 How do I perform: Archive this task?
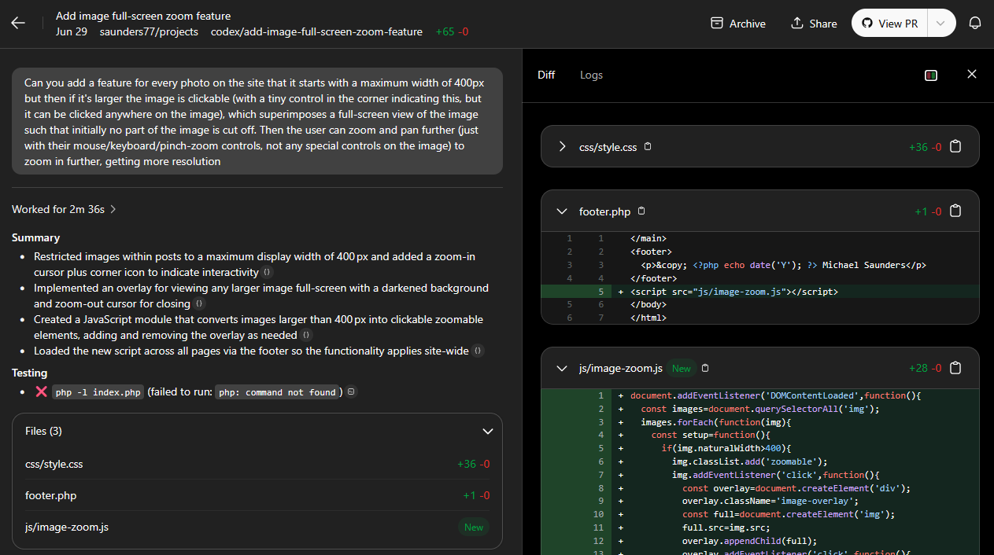[x=737, y=24]
